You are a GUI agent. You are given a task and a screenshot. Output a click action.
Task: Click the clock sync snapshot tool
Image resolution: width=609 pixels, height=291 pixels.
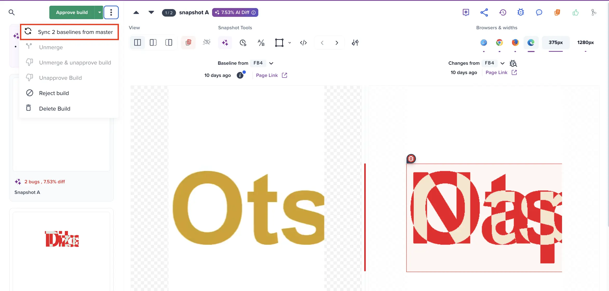click(243, 42)
